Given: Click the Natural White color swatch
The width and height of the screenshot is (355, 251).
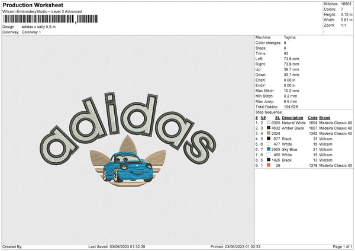Looking at the screenshot, I should tap(269, 123).
